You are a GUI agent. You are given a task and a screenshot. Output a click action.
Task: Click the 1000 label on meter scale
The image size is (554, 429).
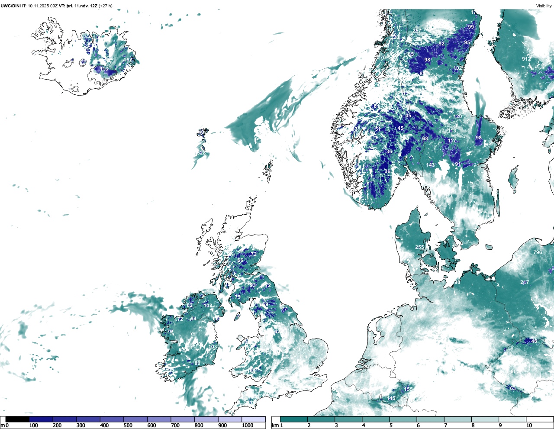tap(248, 426)
